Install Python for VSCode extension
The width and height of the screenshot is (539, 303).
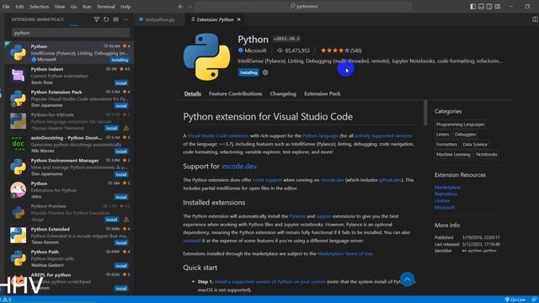pyautogui.click(x=112, y=128)
